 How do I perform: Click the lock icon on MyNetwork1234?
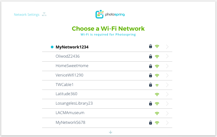150,46
